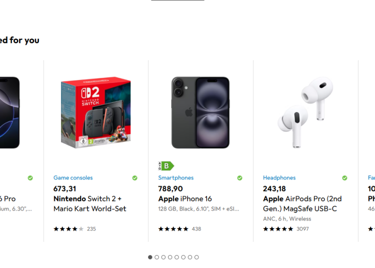Click green checkmark on AirPods Pro card

pos(344,178)
